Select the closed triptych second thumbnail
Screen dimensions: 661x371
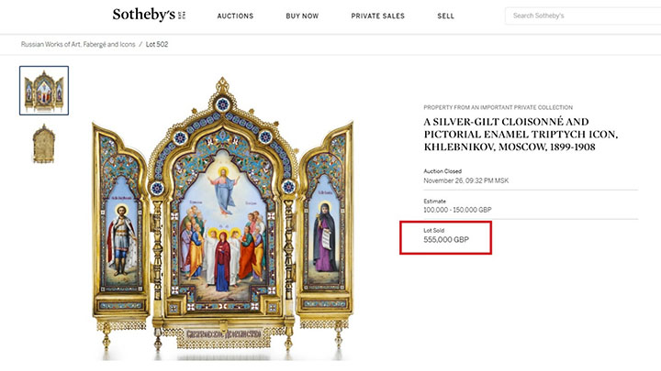coord(44,143)
